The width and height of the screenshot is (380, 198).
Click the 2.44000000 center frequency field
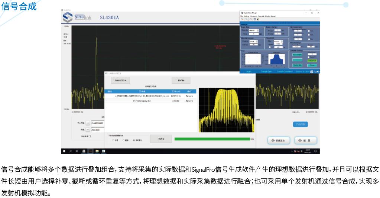(98, 123)
